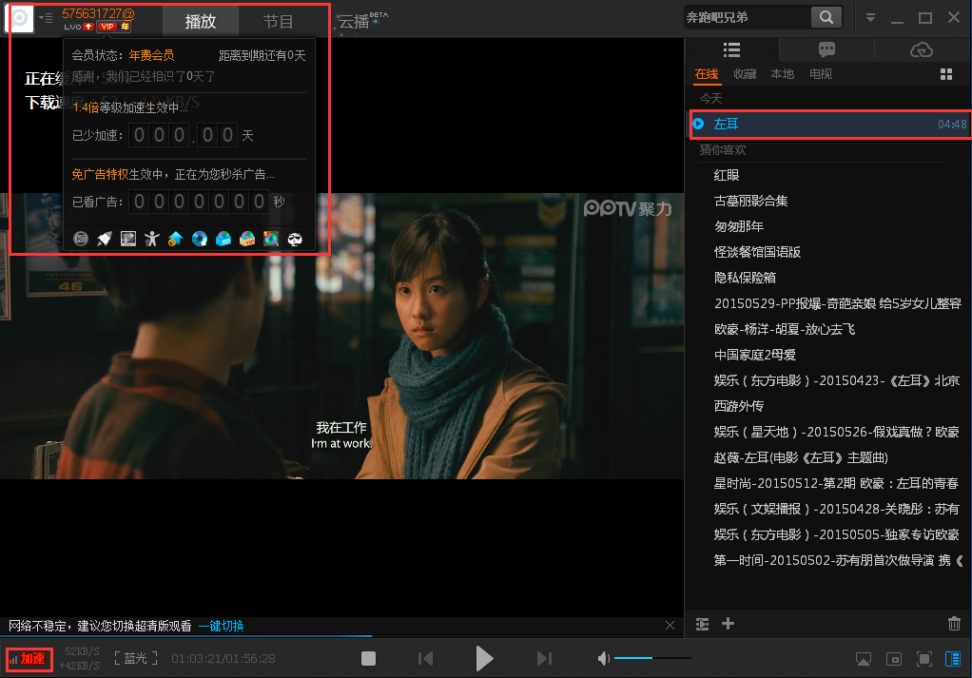Delete playlist items with trash icon
This screenshot has width=972, height=678.
pos(954,624)
